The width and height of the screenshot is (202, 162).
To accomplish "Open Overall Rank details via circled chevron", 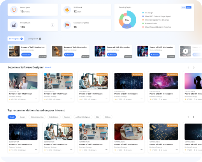I will [53, 25].
